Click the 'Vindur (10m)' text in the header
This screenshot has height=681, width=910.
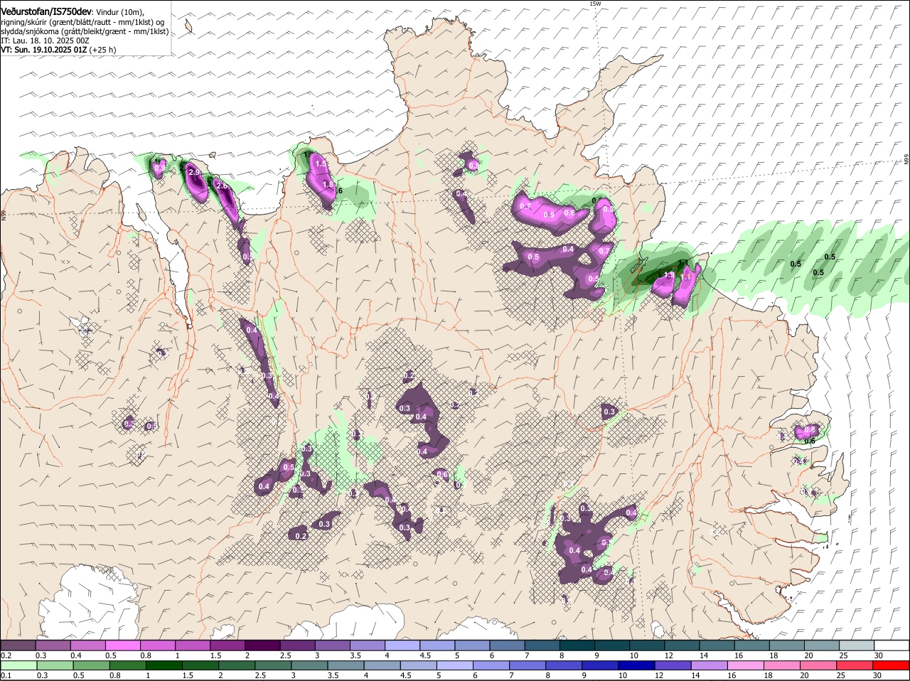[119, 12]
